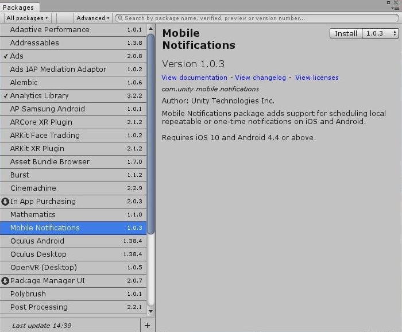Select the highlighted Mobile Notifications row
The image size is (402, 332).
[74, 228]
